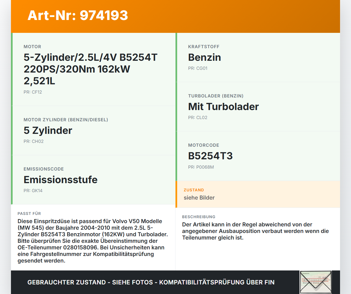Image resolution: width=351 pixels, height=294 pixels.
Task: Click the Kraftstoff Benzin card
Action: tap(258, 57)
